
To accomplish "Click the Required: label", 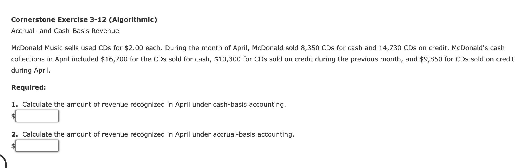I will 28,87.
